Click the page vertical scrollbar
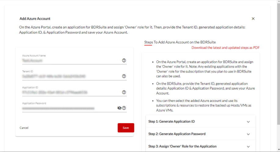Viewport: 280px width, 152px height. point(278,64)
